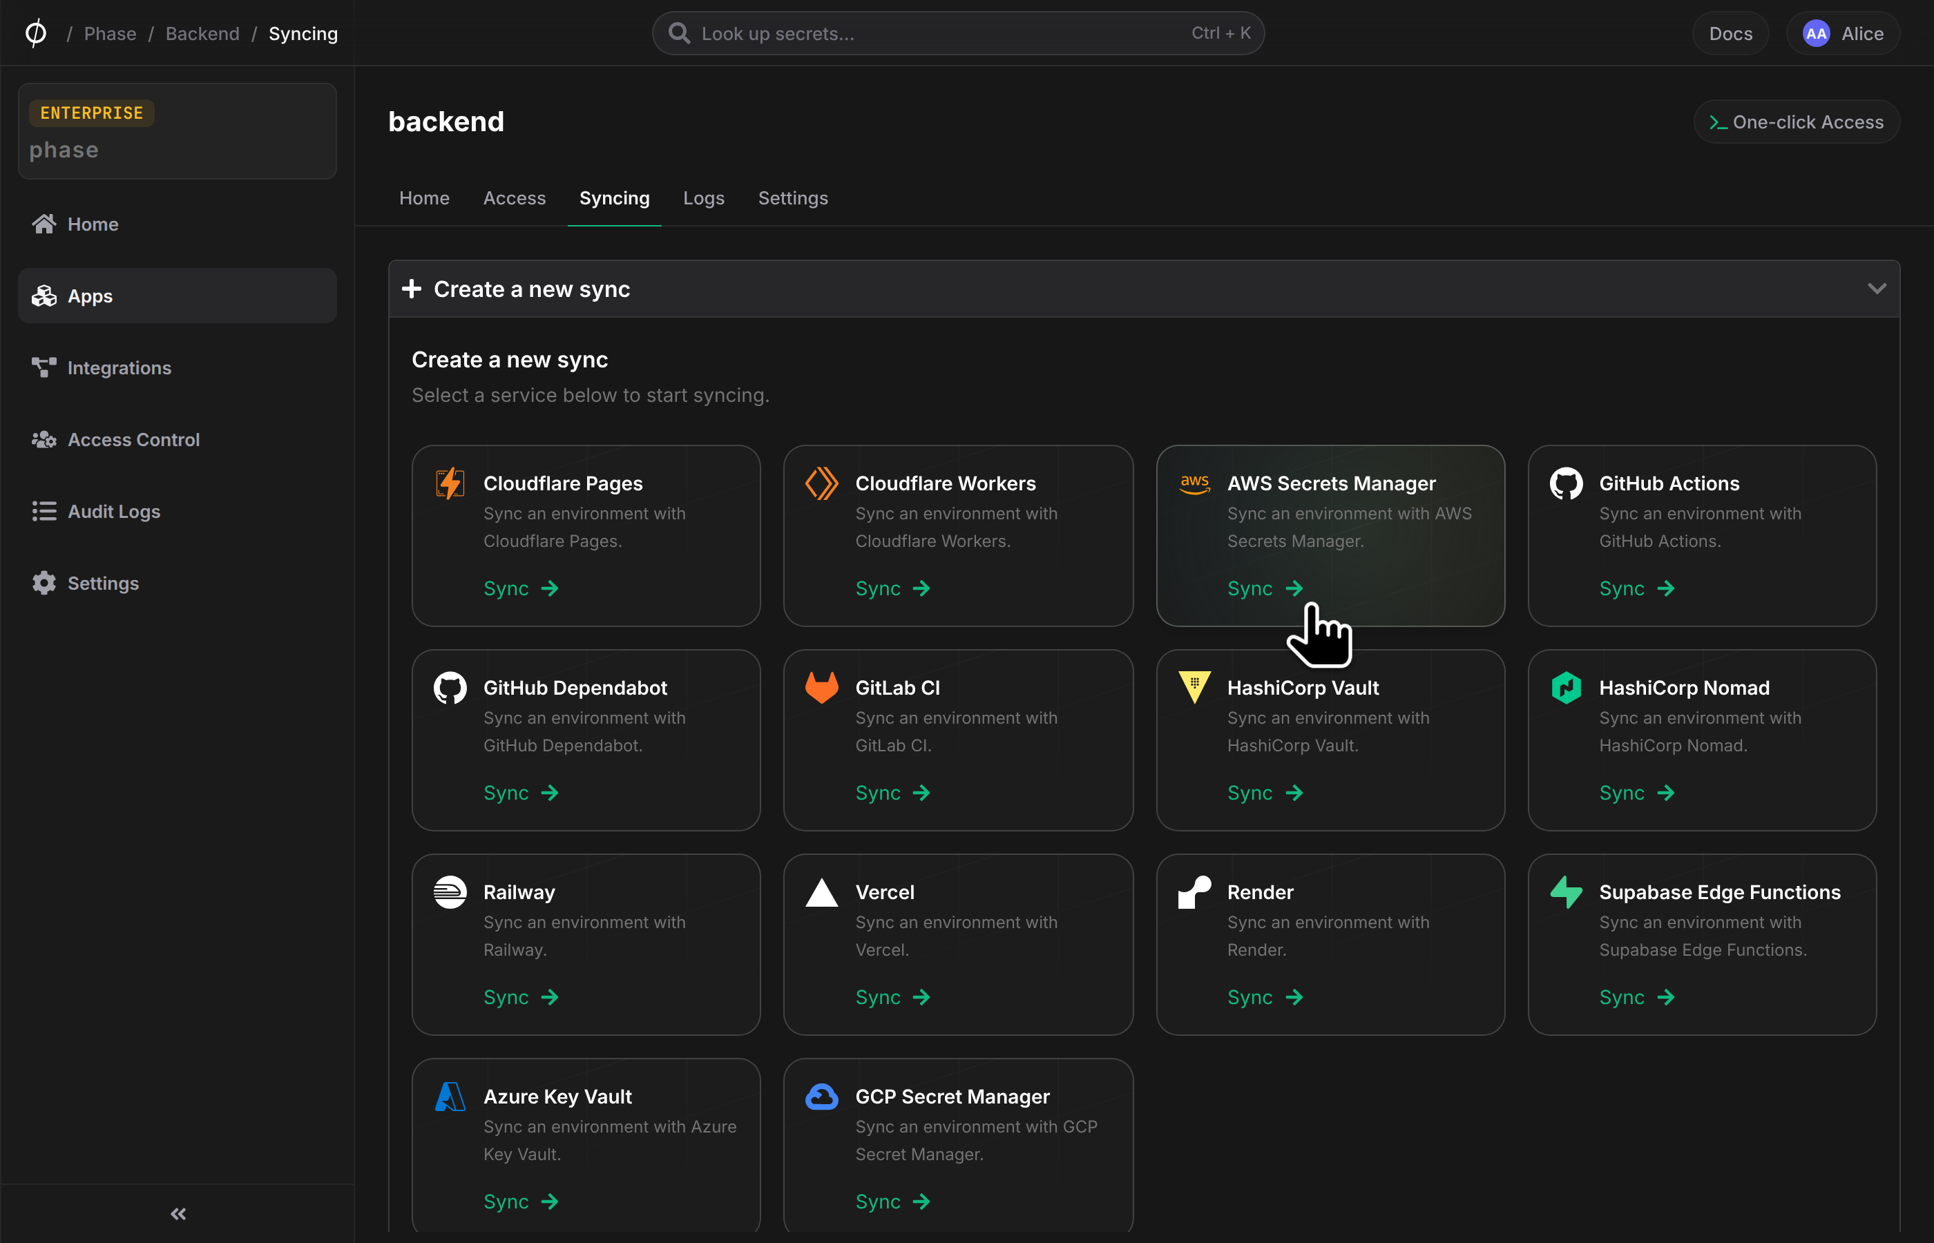Click the Railway logo icon
Image resolution: width=1934 pixels, height=1243 pixels.
[x=450, y=892]
